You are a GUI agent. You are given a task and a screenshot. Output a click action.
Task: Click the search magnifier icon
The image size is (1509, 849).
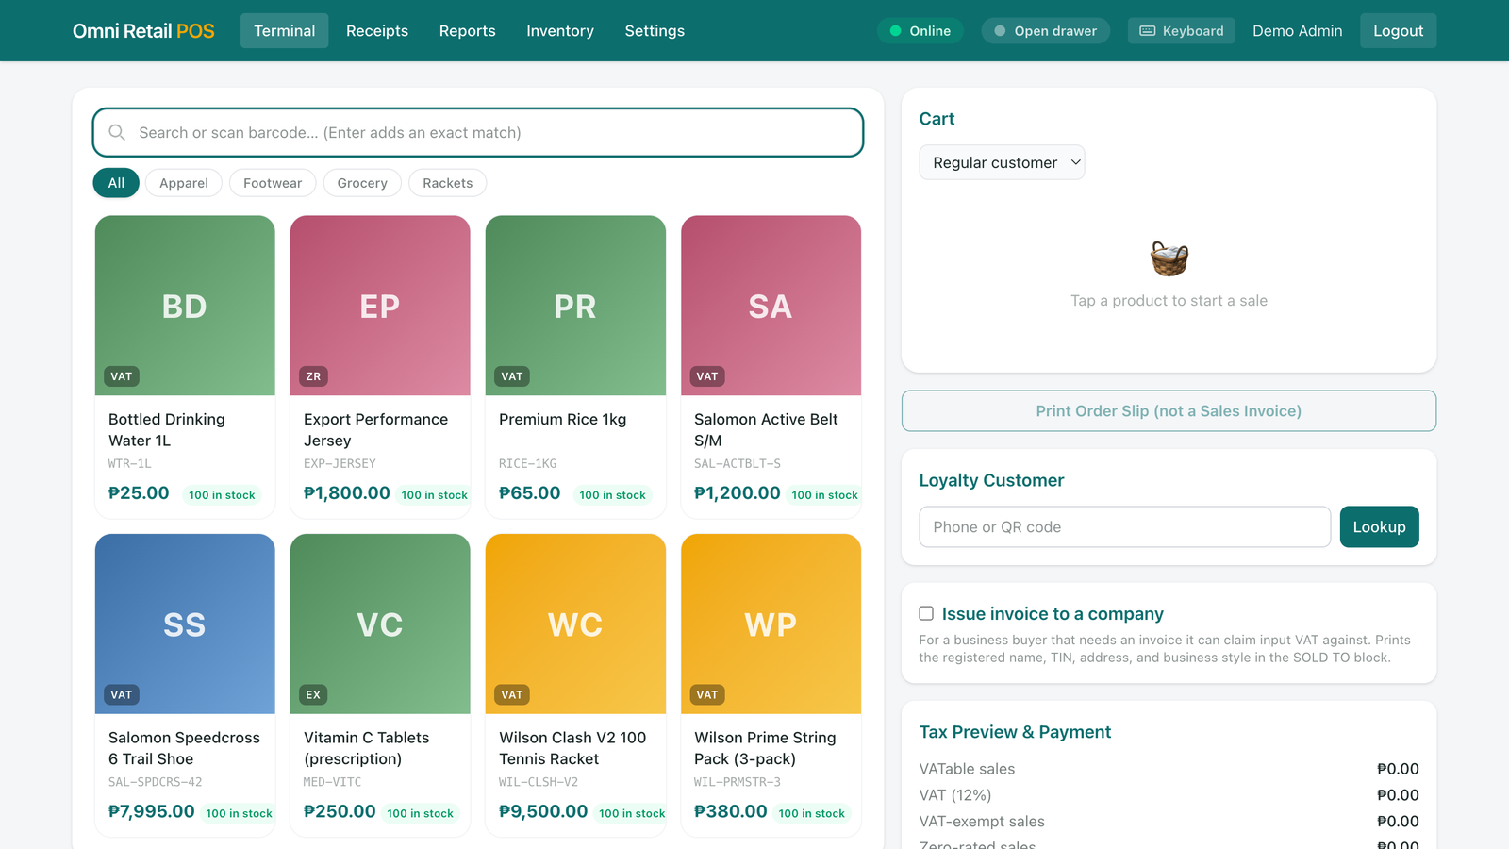pos(117,133)
